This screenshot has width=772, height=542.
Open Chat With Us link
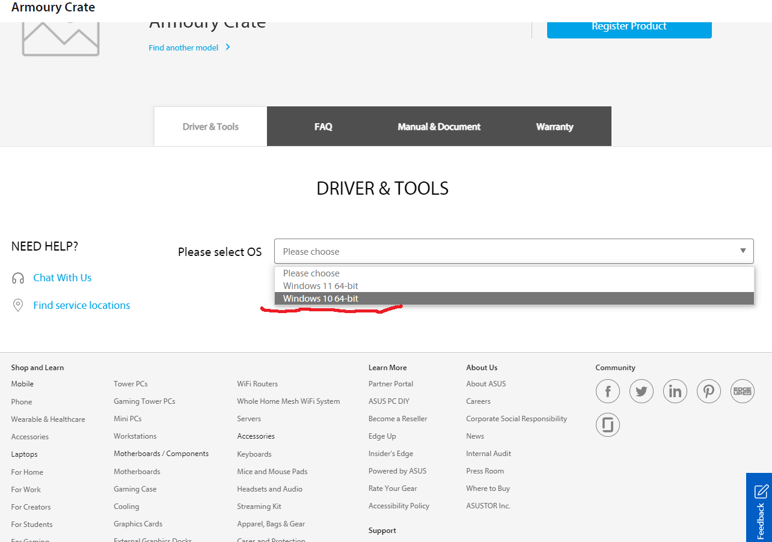pyautogui.click(x=63, y=278)
